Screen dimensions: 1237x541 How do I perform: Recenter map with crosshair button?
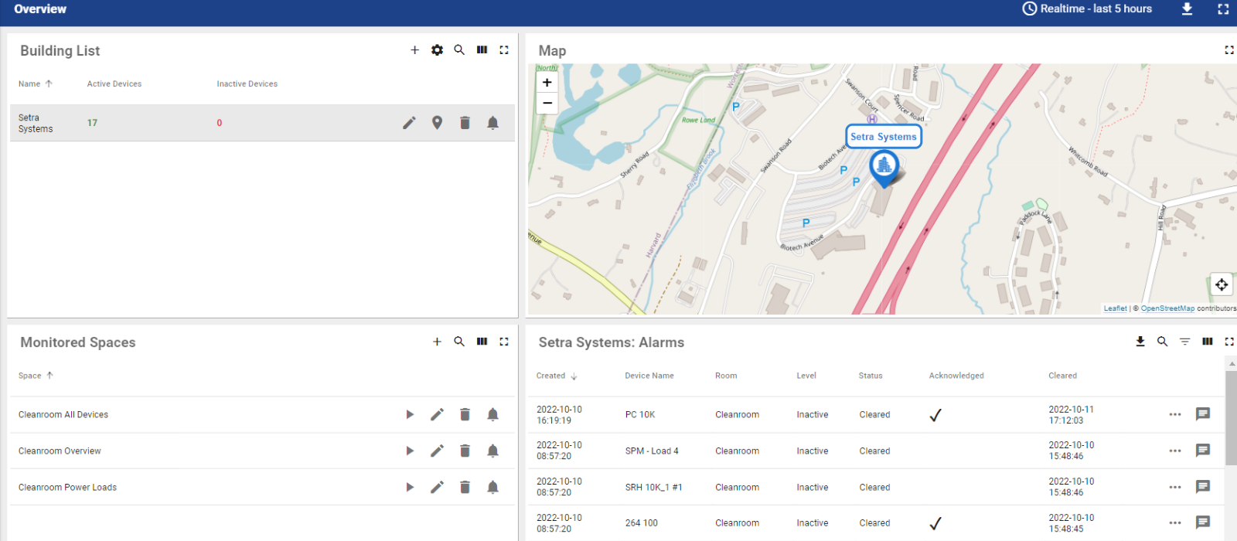tap(1222, 284)
